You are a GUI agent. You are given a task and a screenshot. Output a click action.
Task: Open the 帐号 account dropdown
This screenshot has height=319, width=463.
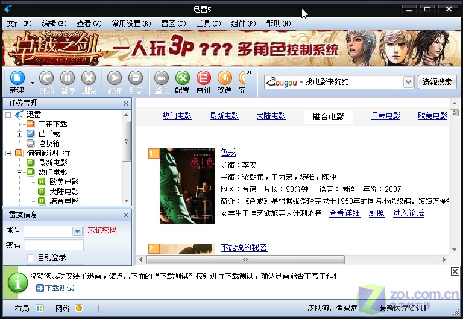pos(77,232)
